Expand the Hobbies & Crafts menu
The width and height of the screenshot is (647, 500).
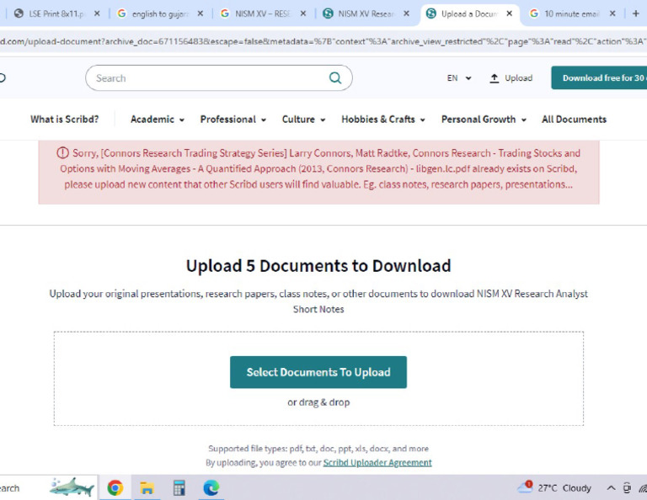(383, 120)
